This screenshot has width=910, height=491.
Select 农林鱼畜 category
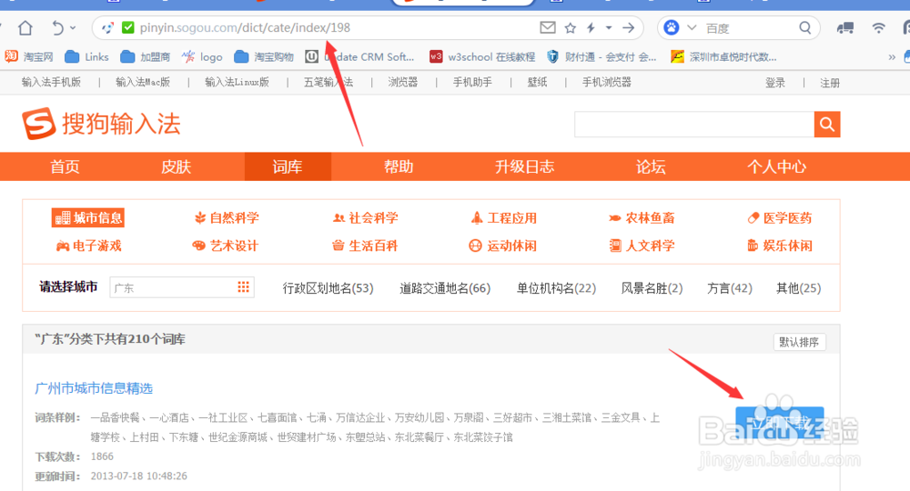642,218
